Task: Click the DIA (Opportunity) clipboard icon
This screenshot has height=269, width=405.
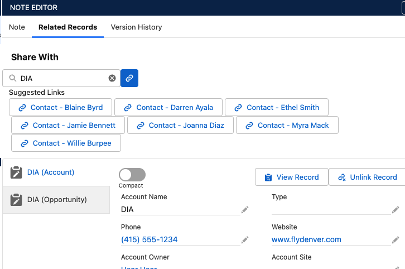Action: (x=16, y=200)
